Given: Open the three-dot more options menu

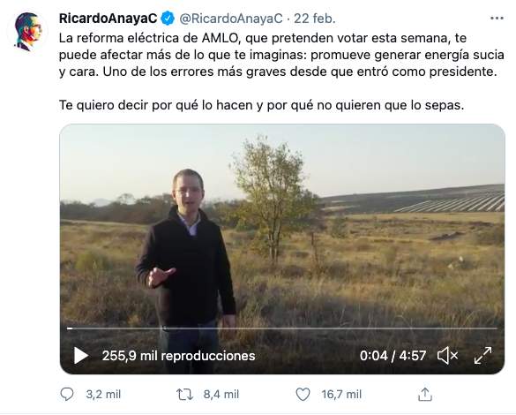Looking at the screenshot, I should pyautogui.click(x=497, y=19).
